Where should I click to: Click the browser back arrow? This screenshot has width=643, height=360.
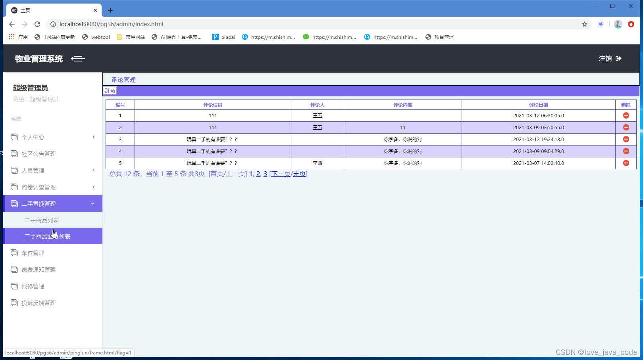pos(12,24)
